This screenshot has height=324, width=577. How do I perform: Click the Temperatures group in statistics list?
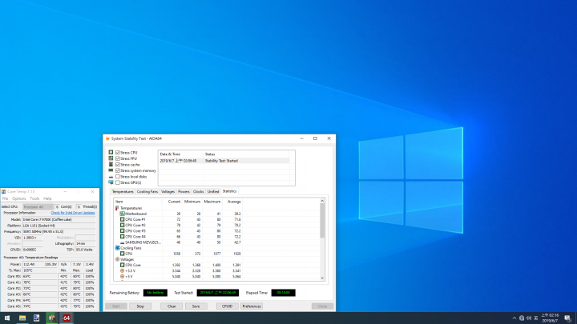(x=131, y=208)
